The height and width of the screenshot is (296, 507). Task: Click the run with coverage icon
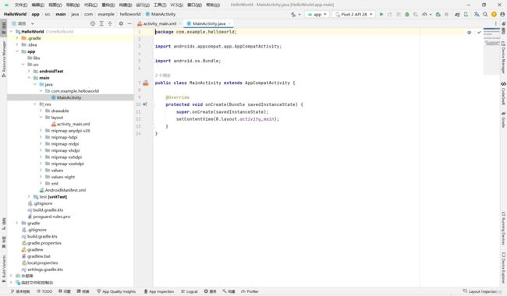coord(416,15)
